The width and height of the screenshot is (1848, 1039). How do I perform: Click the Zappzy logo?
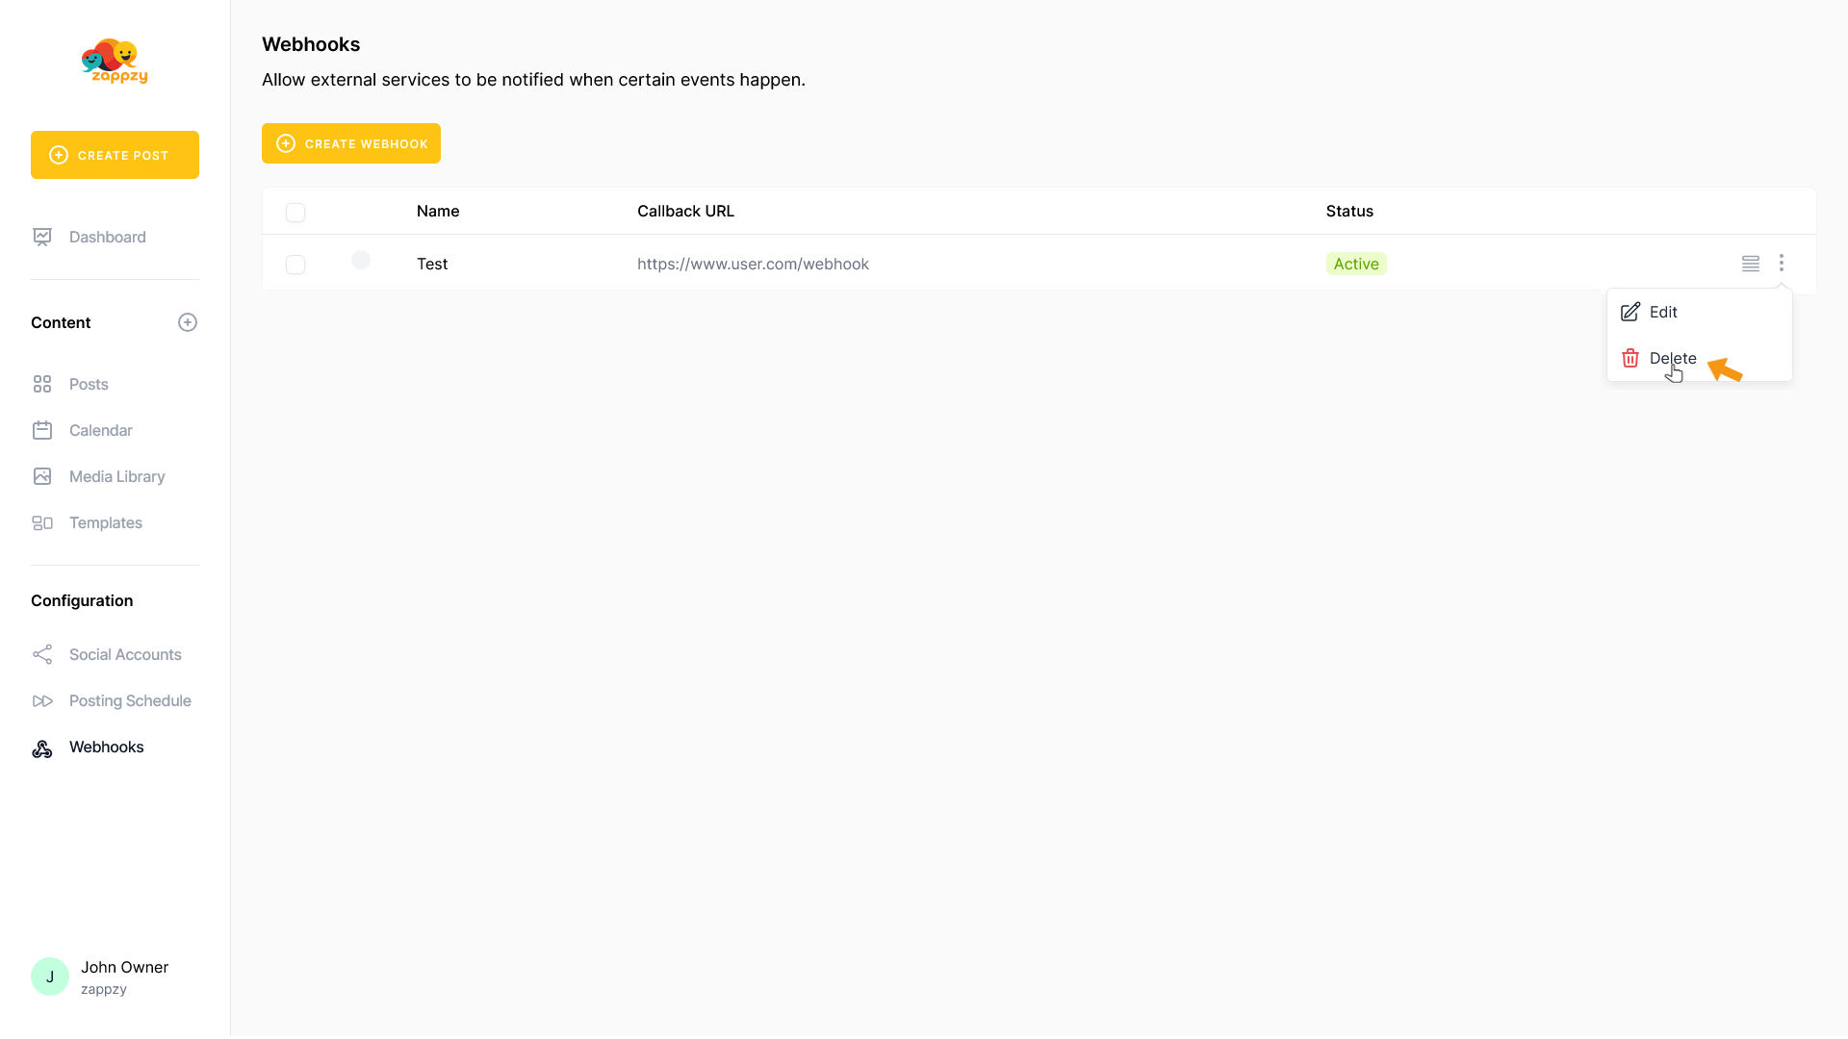point(115,62)
